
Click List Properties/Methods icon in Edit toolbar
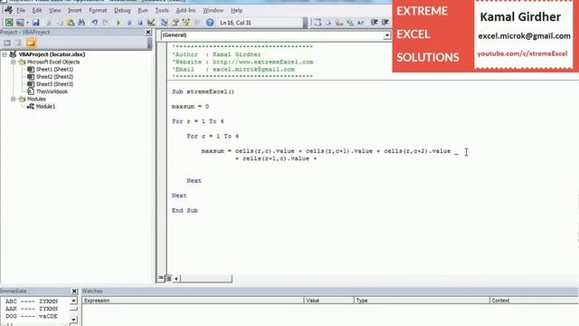(x=318, y=23)
